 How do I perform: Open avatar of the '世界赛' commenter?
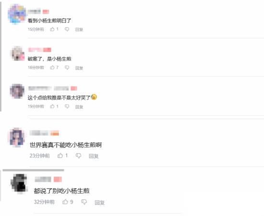pos(17,137)
